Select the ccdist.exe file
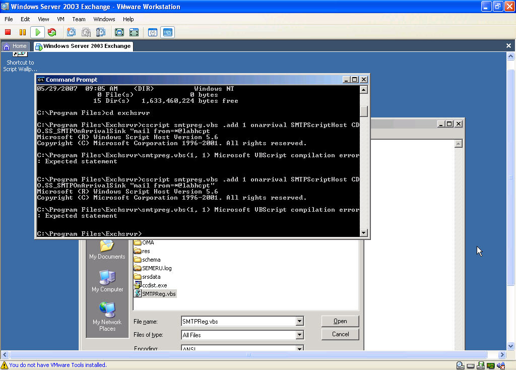This screenshot has height=370, width=516. tap(151, 285)
